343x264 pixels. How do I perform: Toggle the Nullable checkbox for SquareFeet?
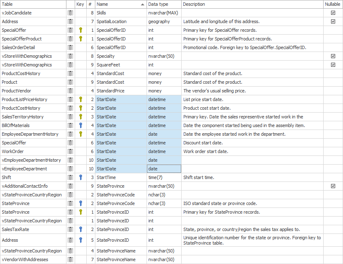[x=333, y=65]
